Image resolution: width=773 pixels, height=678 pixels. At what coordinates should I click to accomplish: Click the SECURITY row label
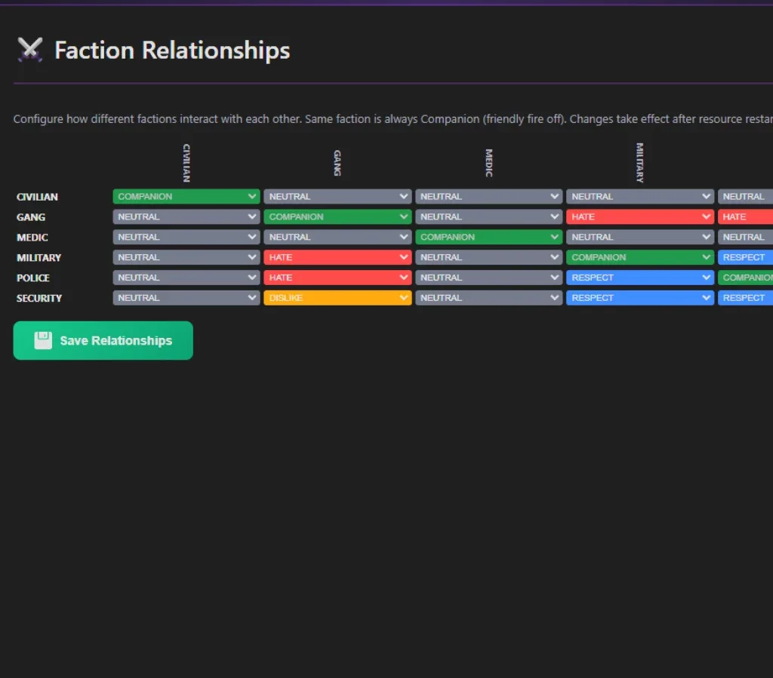[39, 298]
